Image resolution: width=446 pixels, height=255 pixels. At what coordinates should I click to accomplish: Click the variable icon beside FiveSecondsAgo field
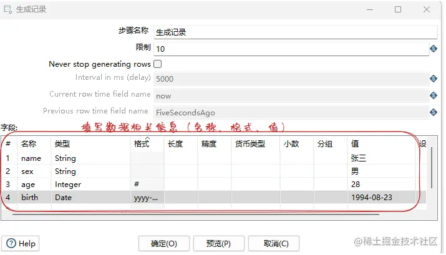[434, 112]
